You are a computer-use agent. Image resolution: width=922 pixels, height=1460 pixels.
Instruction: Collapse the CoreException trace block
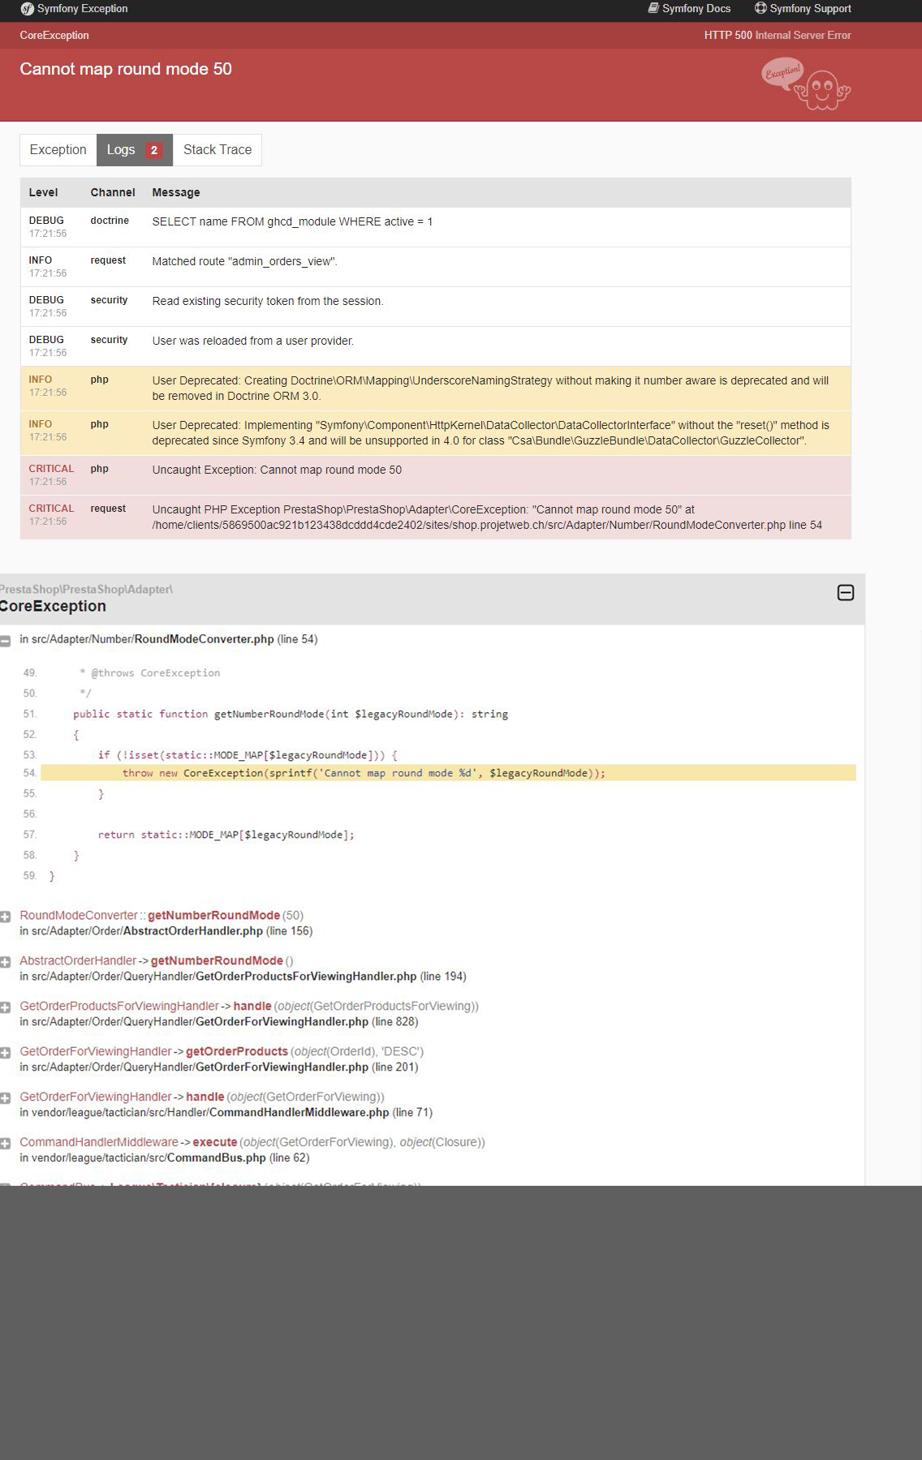click(x=846, y=593)
